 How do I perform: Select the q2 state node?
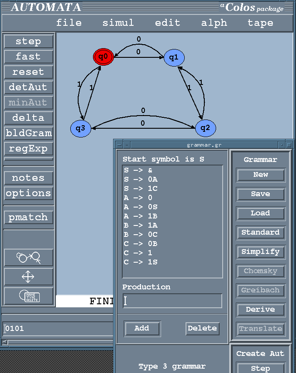(206, 128)
